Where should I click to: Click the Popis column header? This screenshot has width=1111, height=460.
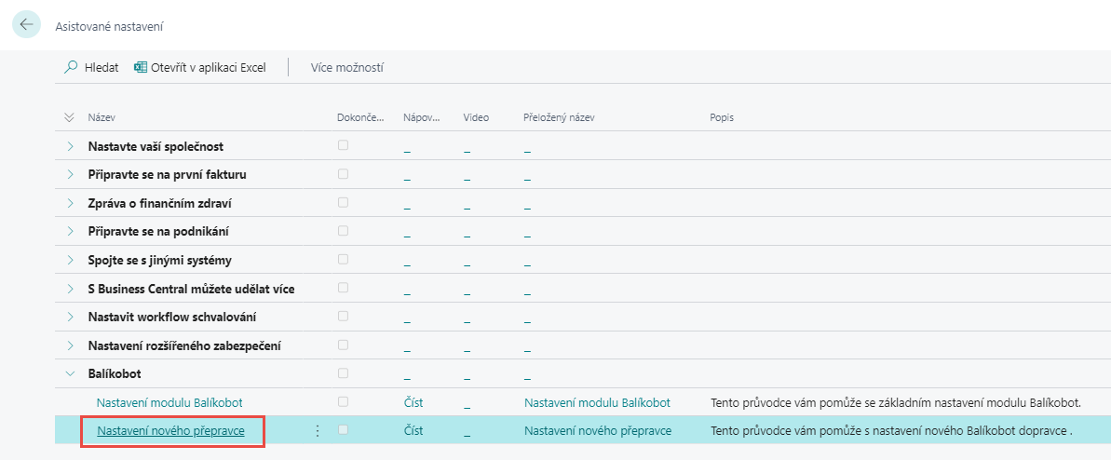coord(722,118)
